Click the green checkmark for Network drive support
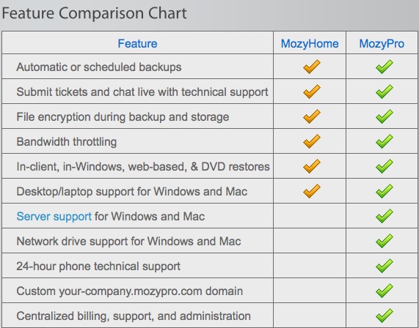 point(385,241)
